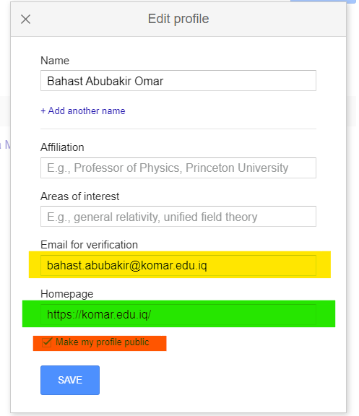Image resolution: width=359 pixels, height=416 pixels.
Task: Click the partially visible blue link at left edge
Action: tap(5, 145)
